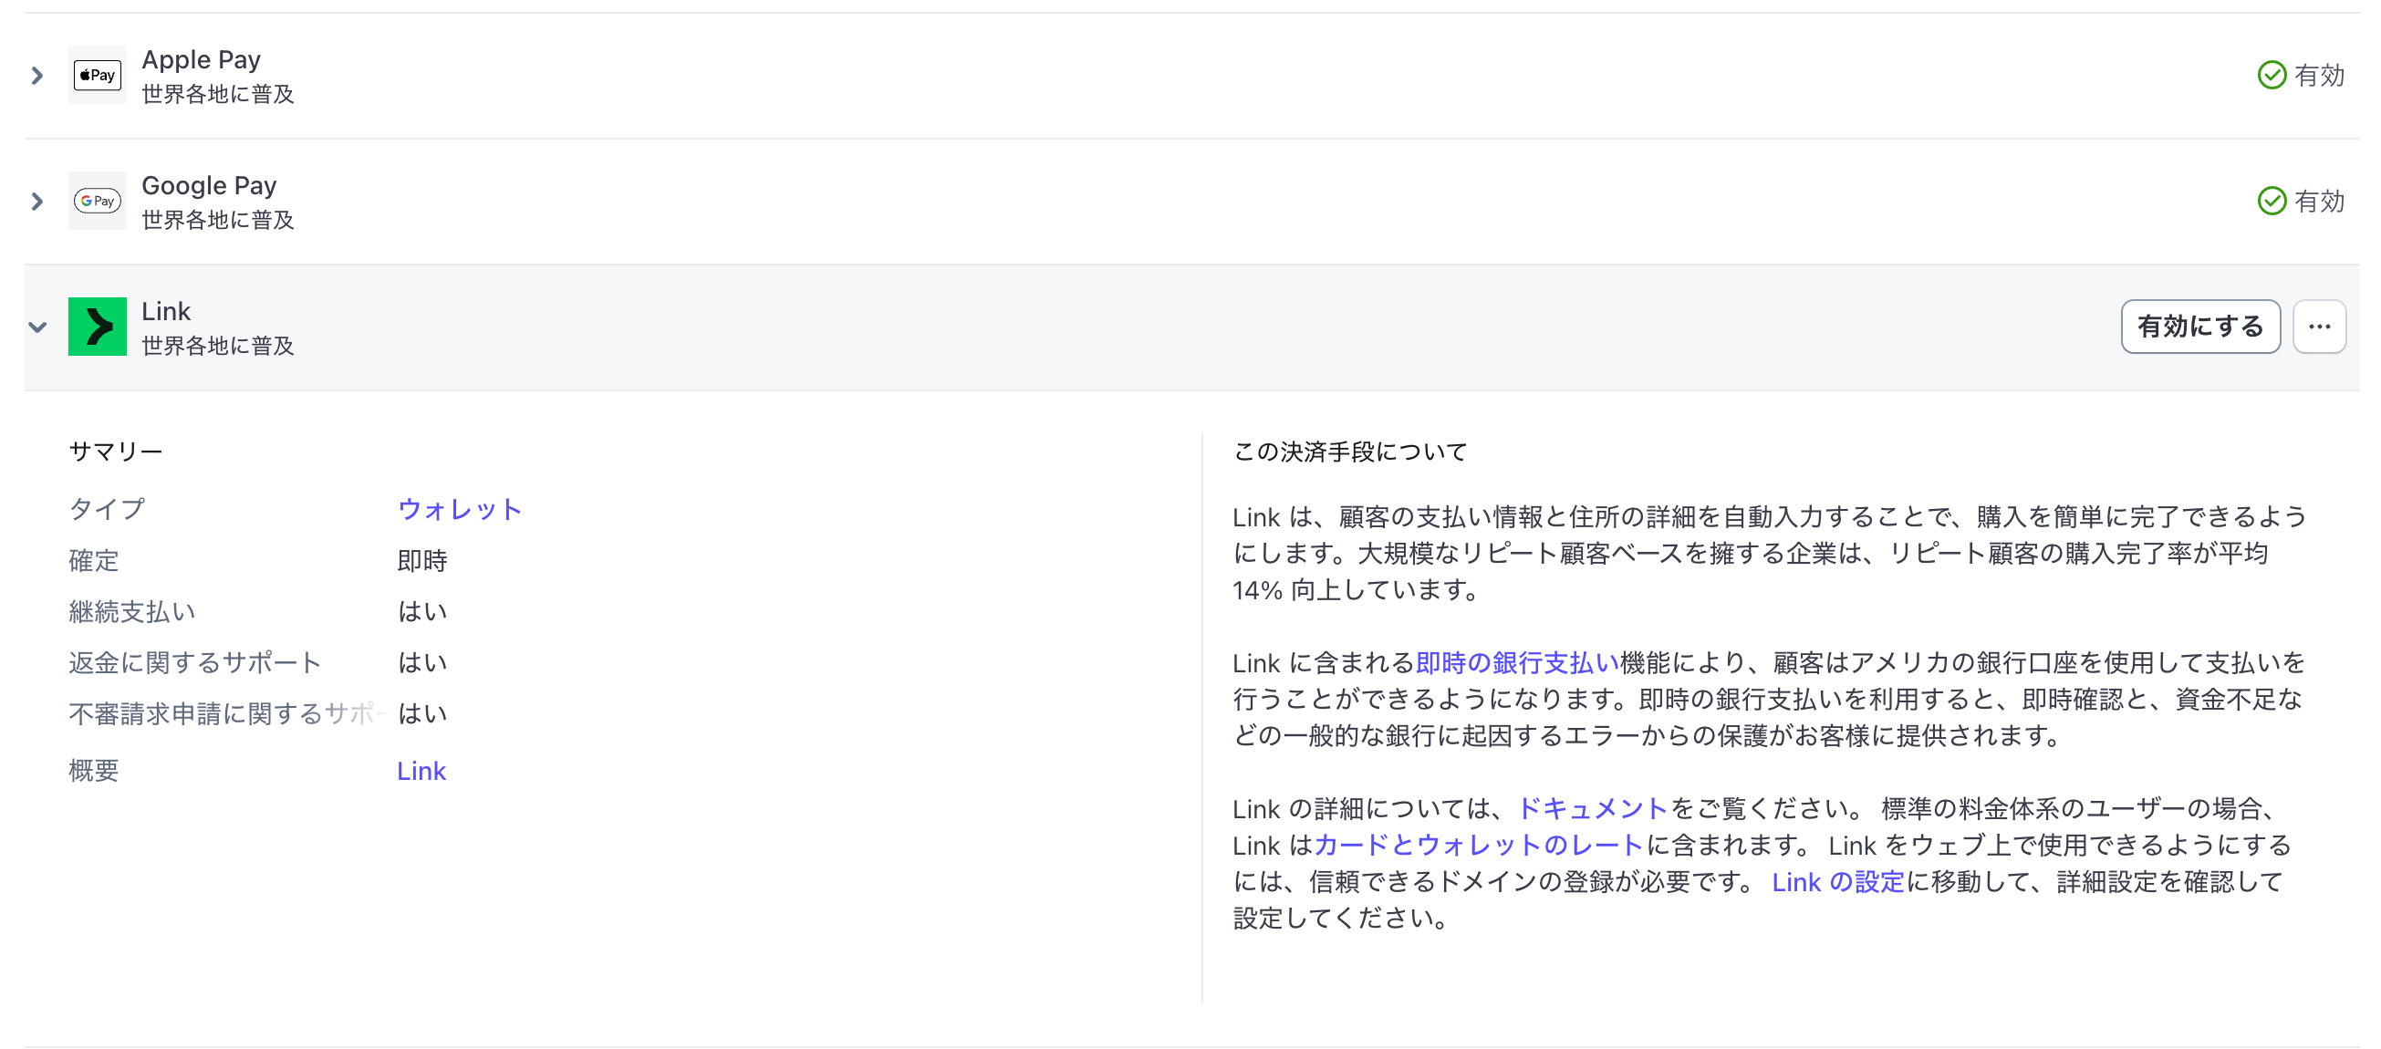The height and width of the screenshot is (1049, 2381).
Task: Expand the Apple Pay row
Action: [x=36, y=75]
